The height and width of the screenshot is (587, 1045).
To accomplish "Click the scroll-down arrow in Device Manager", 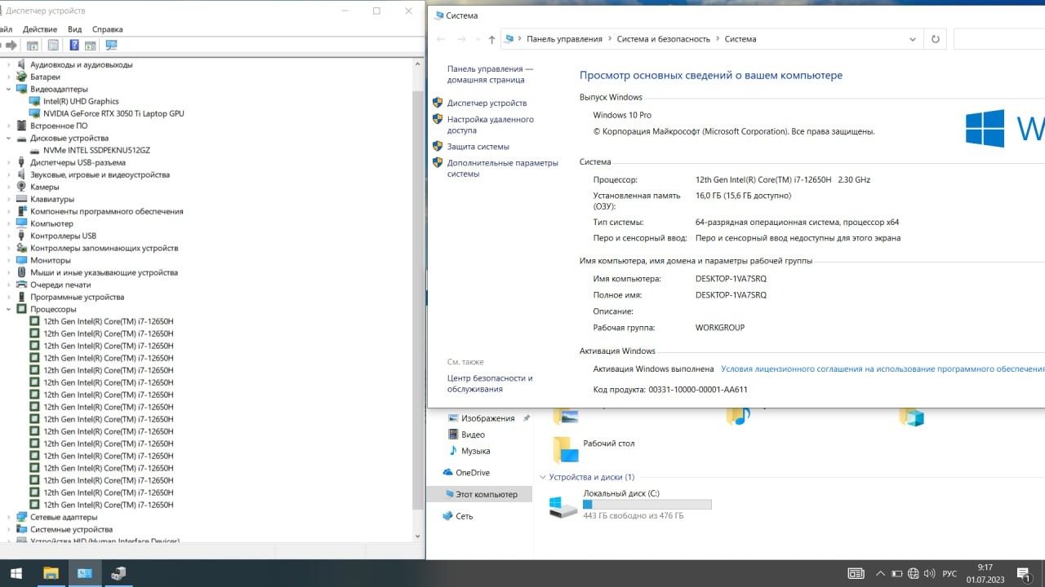I will pos(418,536).
